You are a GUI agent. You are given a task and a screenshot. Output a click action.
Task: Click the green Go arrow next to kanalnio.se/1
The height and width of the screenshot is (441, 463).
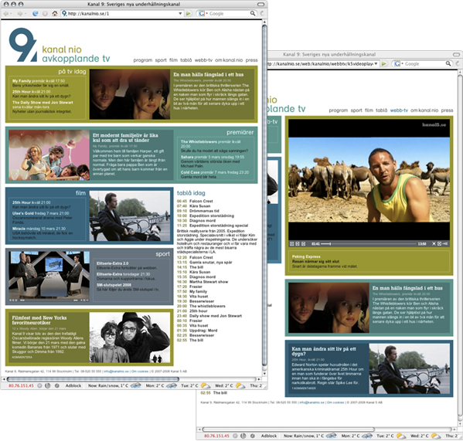[x=188, y=14]
